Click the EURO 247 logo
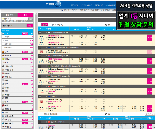Screen dimensions: 156x129 [x=53, y=4]
